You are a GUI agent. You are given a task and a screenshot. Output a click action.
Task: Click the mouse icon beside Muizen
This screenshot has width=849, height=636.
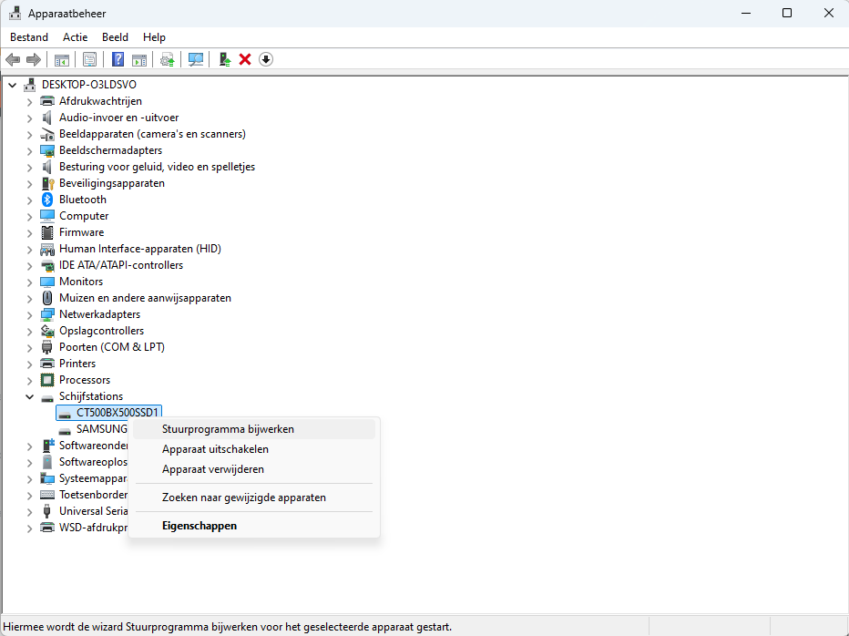pos(47,298)
